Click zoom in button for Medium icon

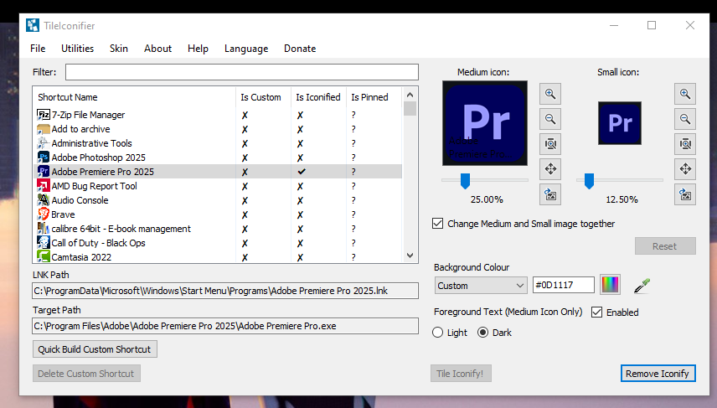pyautogui.click(x=550, y=94)
